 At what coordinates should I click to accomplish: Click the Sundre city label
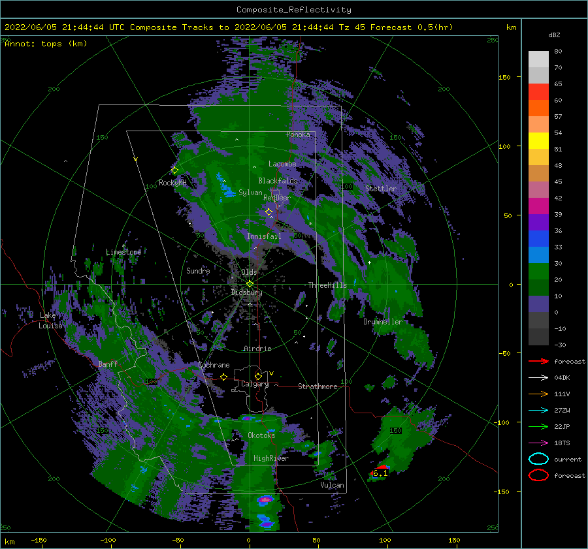[198, 270]
